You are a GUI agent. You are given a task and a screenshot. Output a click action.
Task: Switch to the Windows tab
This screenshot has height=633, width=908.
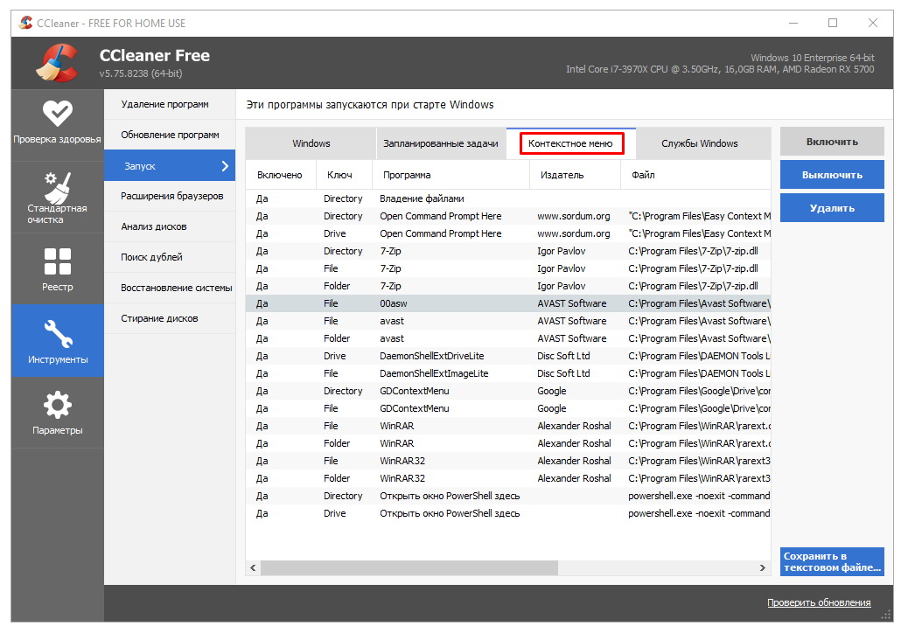(x=311, y=143)
